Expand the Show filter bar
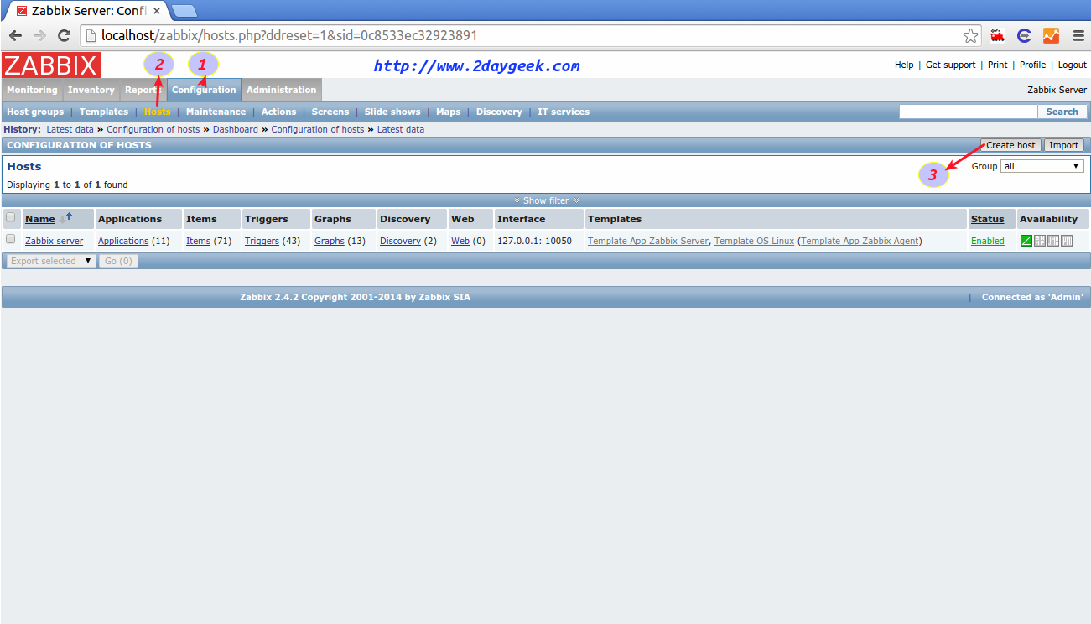Screen dimensions: 1091x624 (546, 200)
